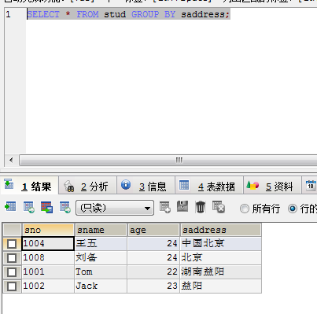Click the calendar icon tab at right
The width and height of the screenshot is (317, 314).
(x=311, y=186)
